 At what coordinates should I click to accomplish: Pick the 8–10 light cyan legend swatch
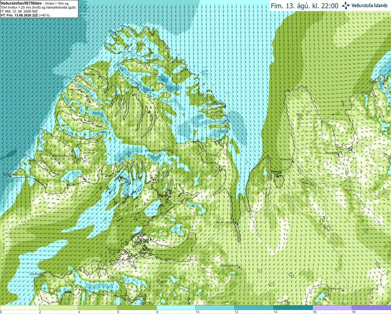pyautogui.click(x=176, y=308)
